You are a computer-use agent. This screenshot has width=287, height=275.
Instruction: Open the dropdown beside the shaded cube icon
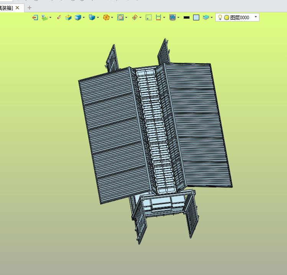[84, 17]
